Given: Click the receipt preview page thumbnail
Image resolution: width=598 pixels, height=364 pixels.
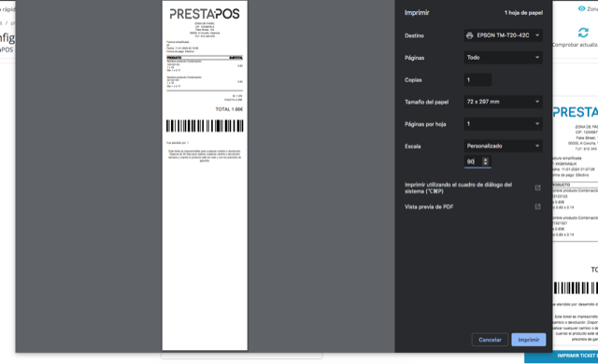Looking at the screenshot, I should (205, 175).
